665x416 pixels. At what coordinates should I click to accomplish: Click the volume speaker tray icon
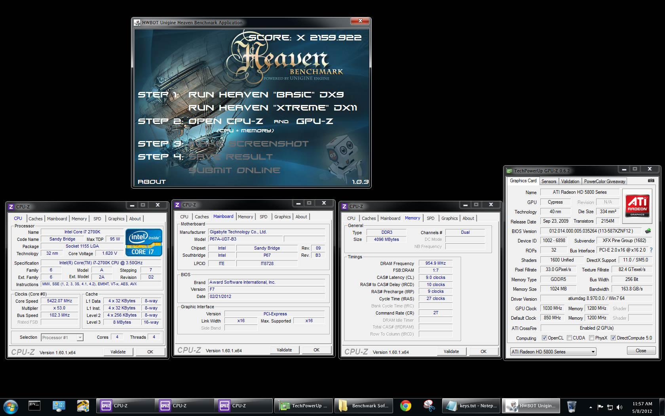[619, 407]
